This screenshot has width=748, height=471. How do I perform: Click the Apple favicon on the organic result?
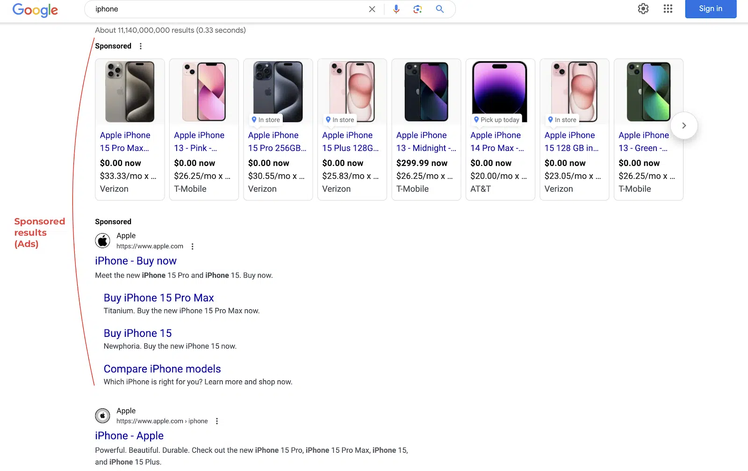point(103,415)
